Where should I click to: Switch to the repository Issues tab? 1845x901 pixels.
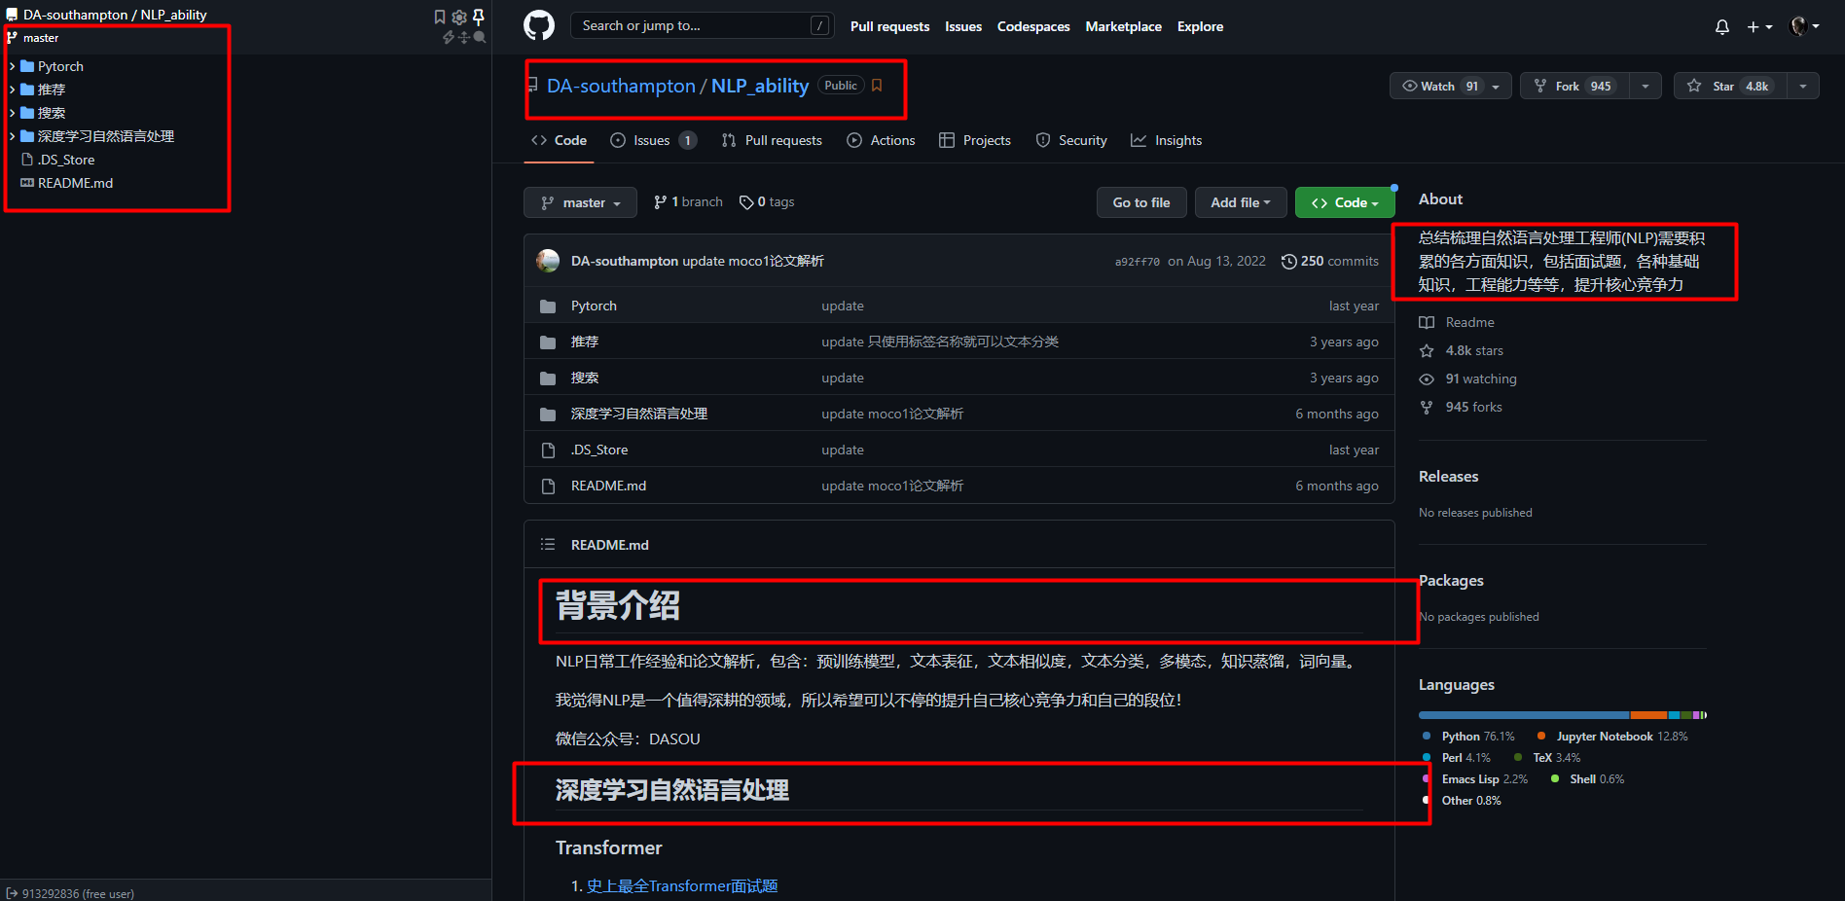tap(653, 140)
